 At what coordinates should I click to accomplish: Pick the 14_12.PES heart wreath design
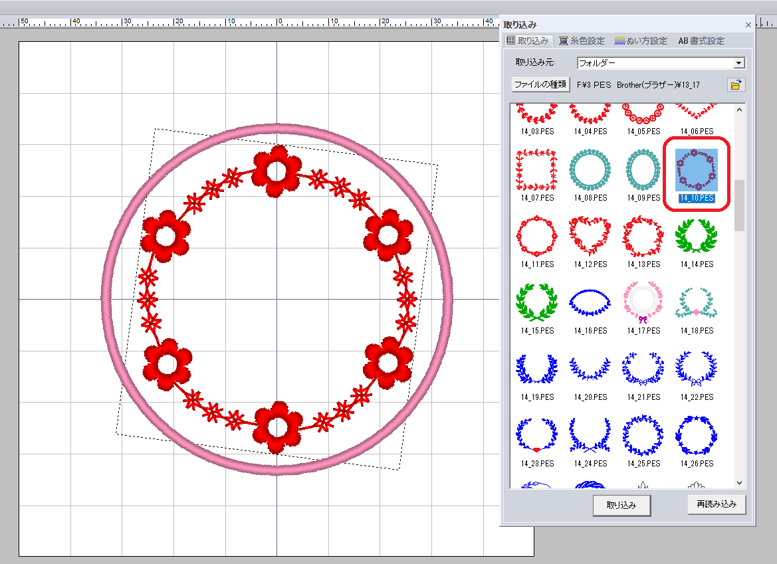(590, 236)
